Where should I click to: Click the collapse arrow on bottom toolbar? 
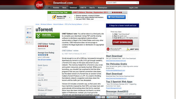pos(140,97)
